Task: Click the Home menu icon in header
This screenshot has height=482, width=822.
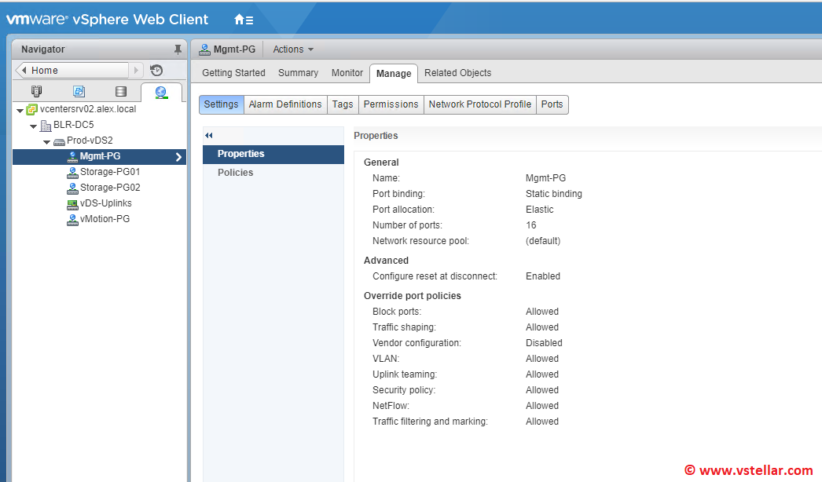Action: [243, 20]
